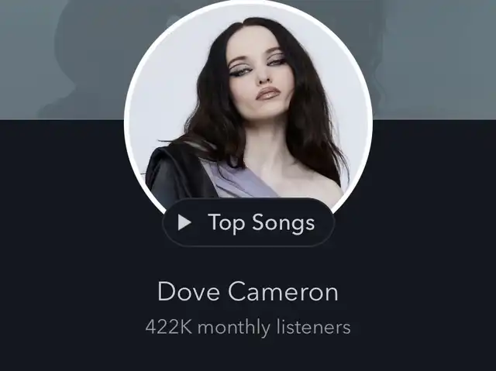496x371 pixels.
Task: Click '422K' in the listener count
Action: pos(169,327)
